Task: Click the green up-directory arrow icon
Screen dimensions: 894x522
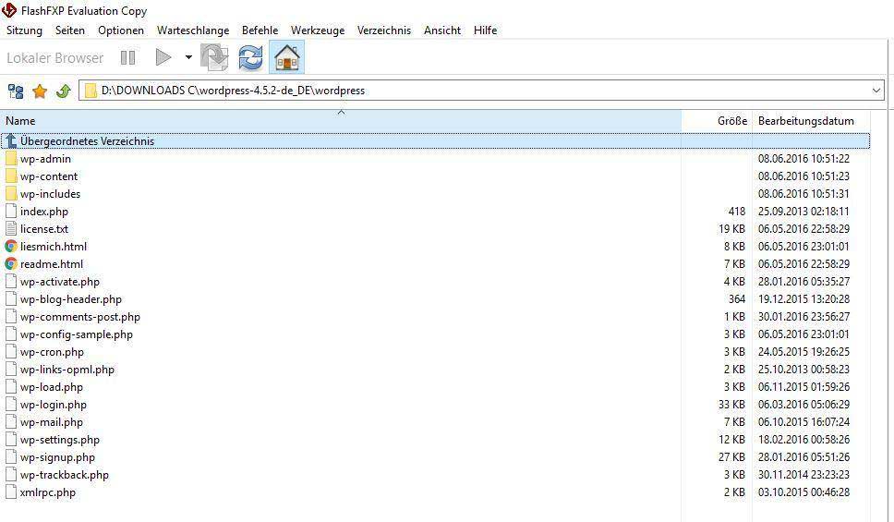Action: point(64,91)
